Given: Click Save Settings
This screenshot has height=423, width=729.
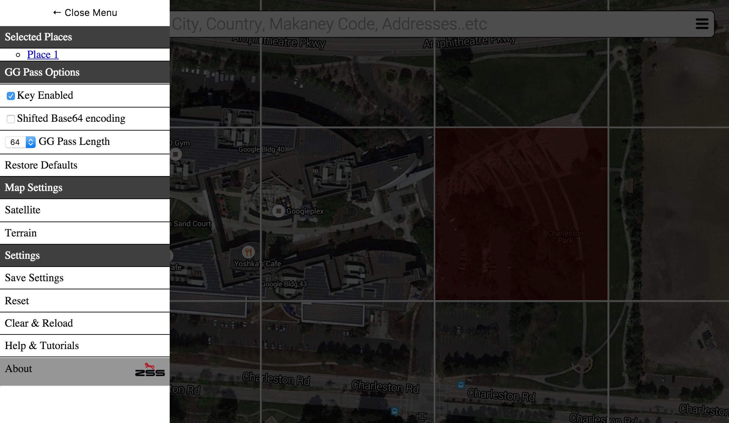Looking at the screenshot, I should pyautogui.click(x=85, y=278).
